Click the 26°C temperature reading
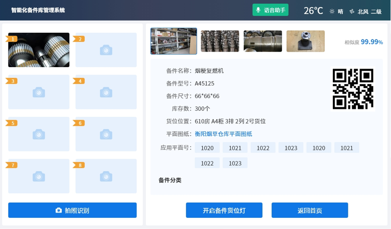This screenshot has height=229, width=391. [x=313, y=11]
